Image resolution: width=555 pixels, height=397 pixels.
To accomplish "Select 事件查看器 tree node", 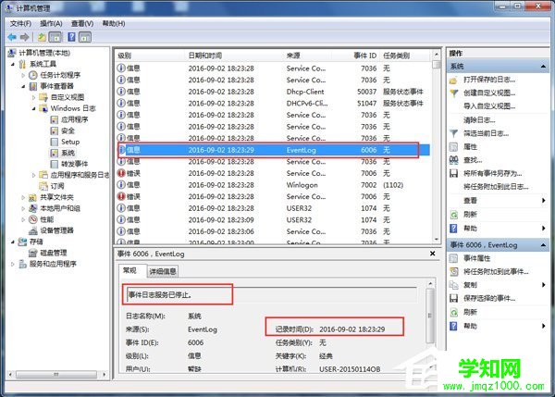I will point(56,86).
